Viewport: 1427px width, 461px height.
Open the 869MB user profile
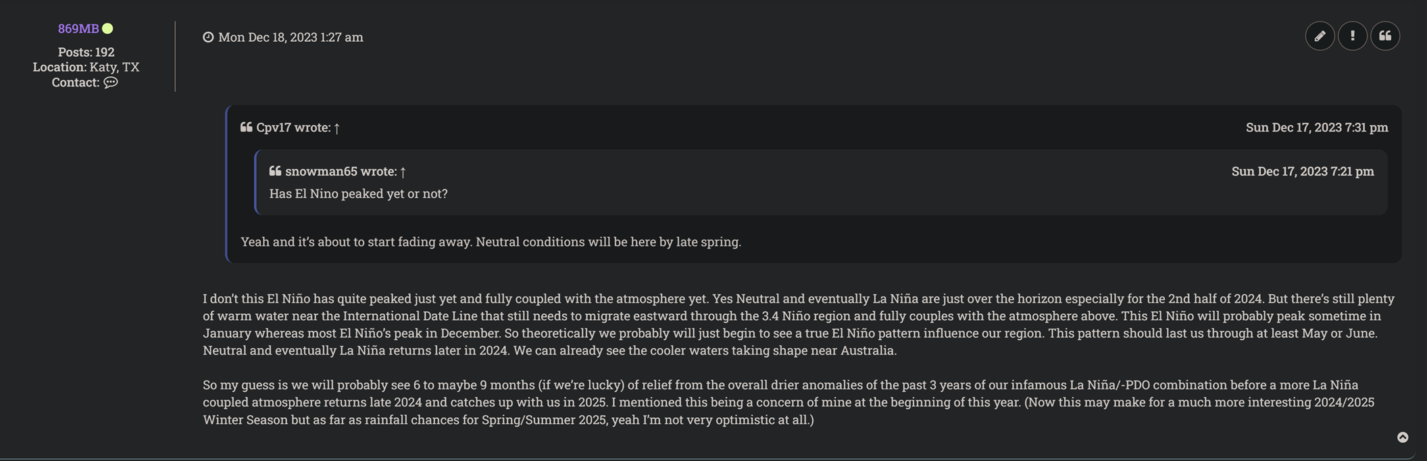(78, 28)
